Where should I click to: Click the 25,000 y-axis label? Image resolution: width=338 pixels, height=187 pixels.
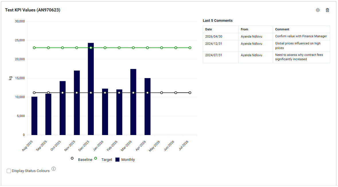(x=20, y=40)
